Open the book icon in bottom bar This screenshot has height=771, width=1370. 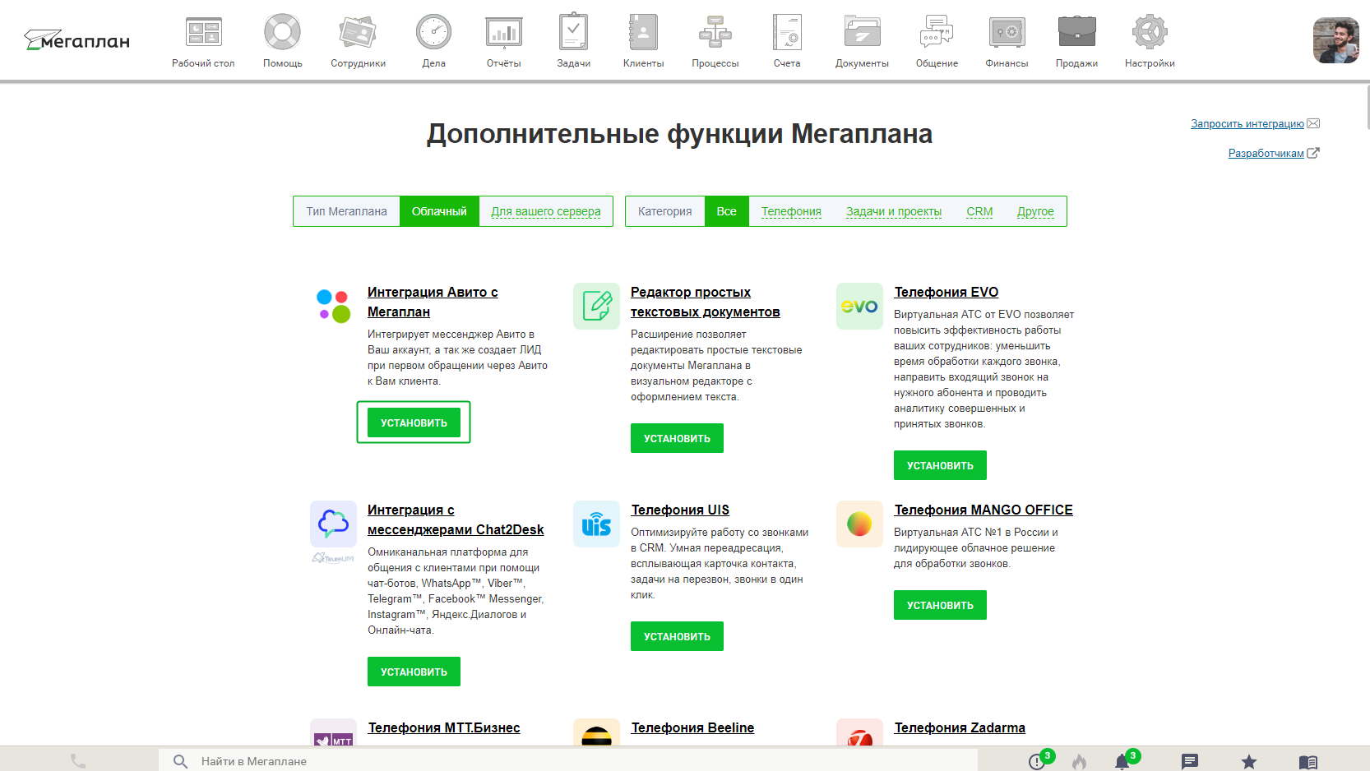(1308, 762)
